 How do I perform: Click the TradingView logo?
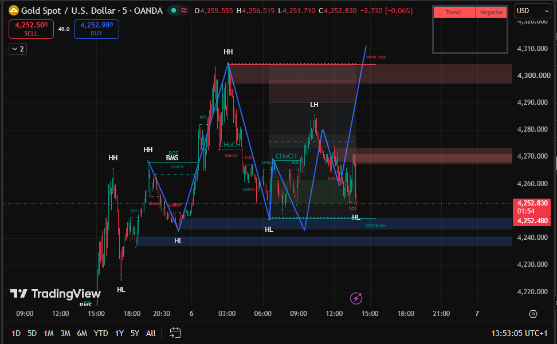[x=56, y=294]
